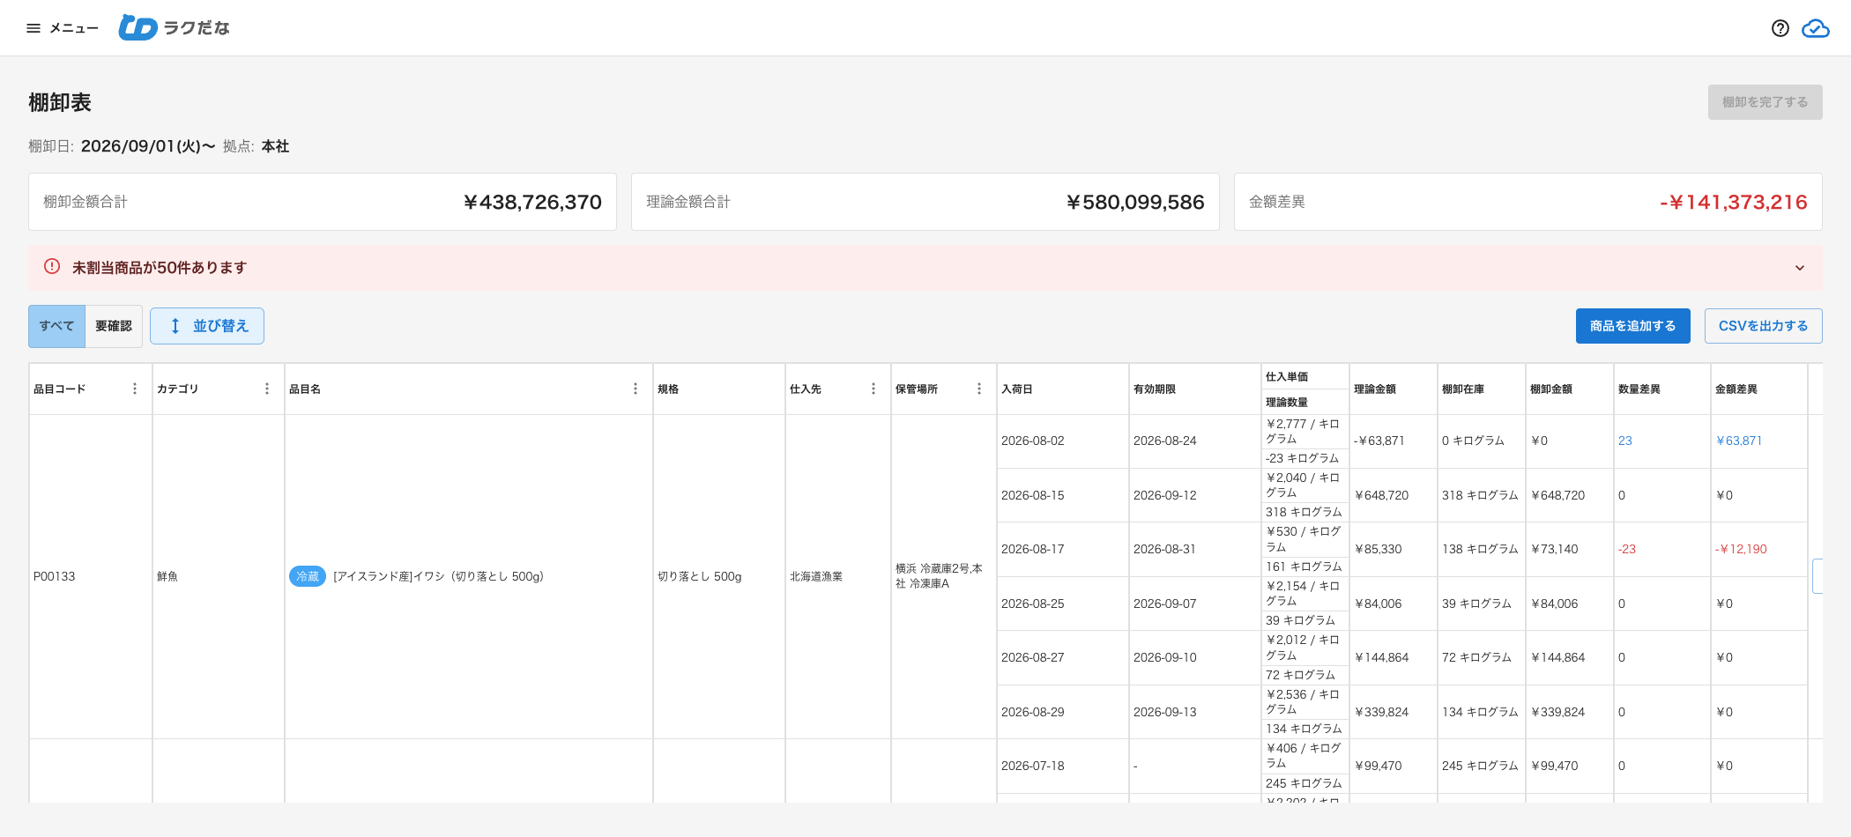Click 棚卸在庫 value 318 キログラム
Image resolution: width=1851 pixels, height=837 pixels.
point(1480,495)
